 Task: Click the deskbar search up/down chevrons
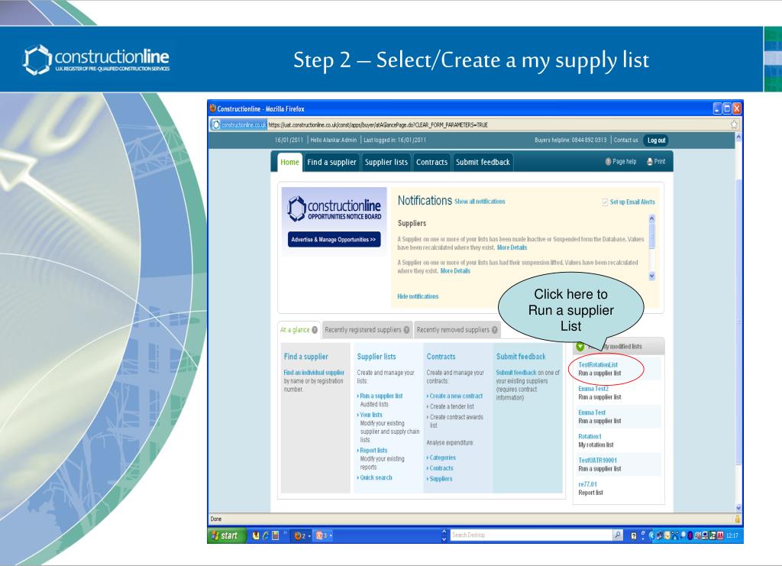(x=444, y=535)
